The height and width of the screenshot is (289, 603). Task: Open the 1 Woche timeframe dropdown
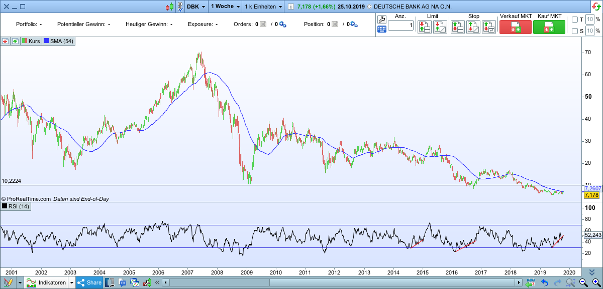click(225, 7)
